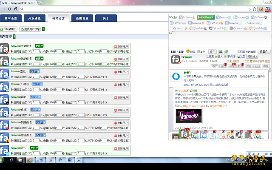272x170 pixels.
Task: Open Word from the taskbar
Action: [x=40, y=160]
